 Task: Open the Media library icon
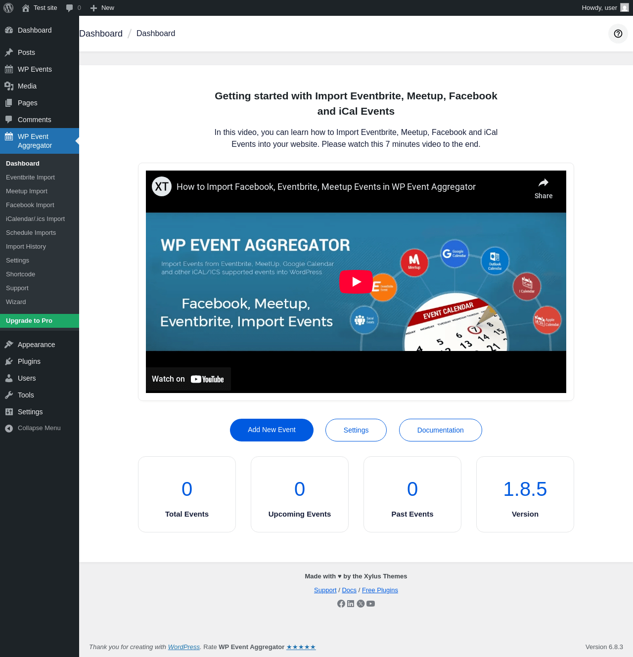coord(9,86)
